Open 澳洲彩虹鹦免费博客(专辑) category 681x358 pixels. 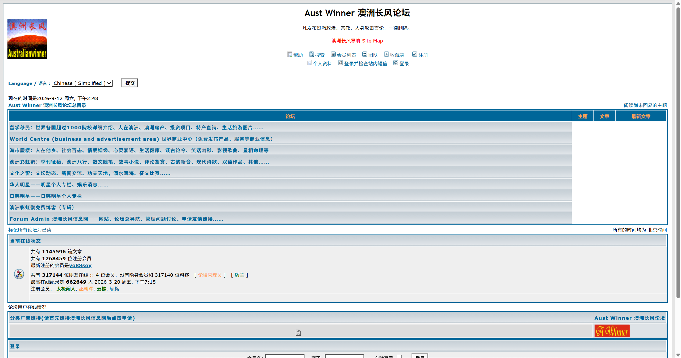42,208
